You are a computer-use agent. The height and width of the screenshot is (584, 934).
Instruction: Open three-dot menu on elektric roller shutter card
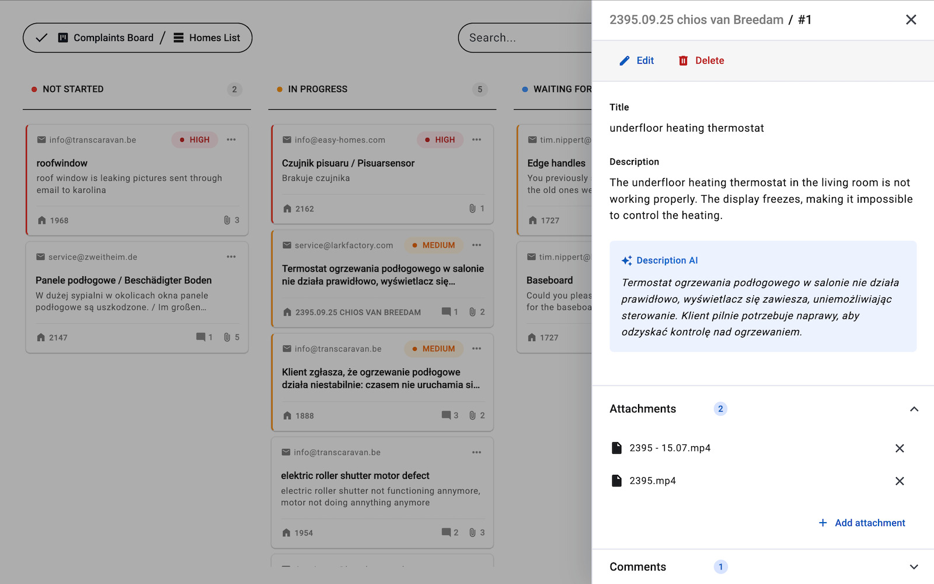(476, 453)
